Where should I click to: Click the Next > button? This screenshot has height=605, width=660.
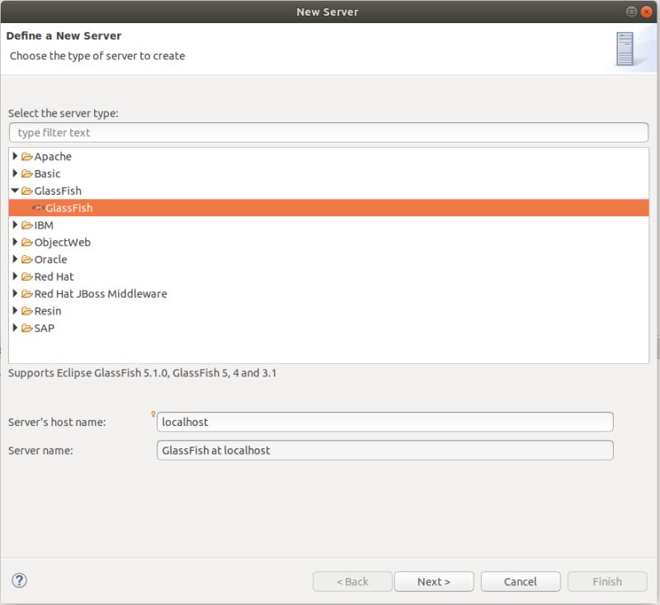pyautogui.click(x=434, y=581)
